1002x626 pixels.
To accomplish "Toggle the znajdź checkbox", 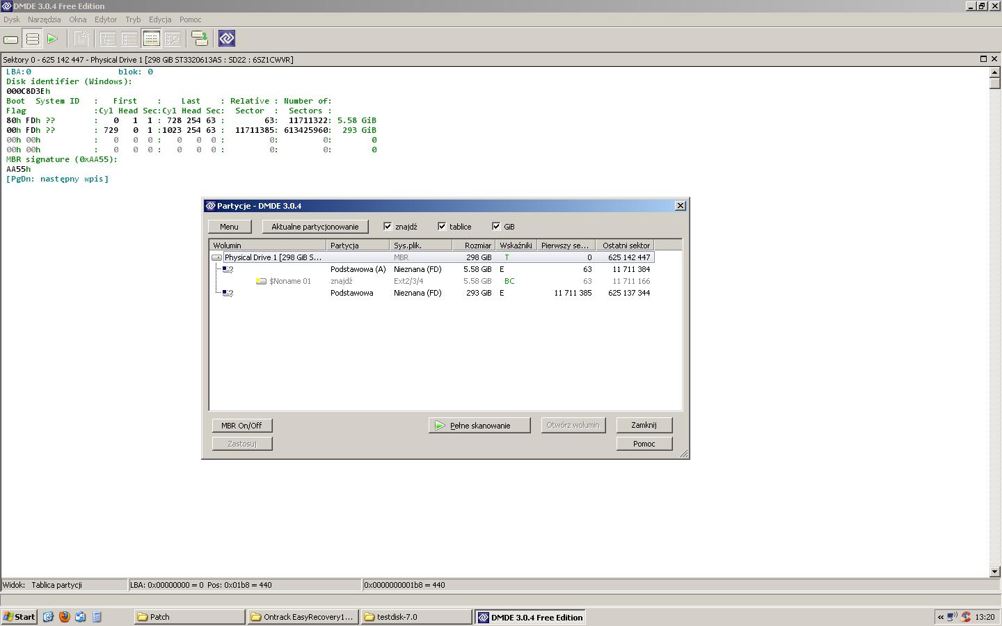I will coord(388,226).
